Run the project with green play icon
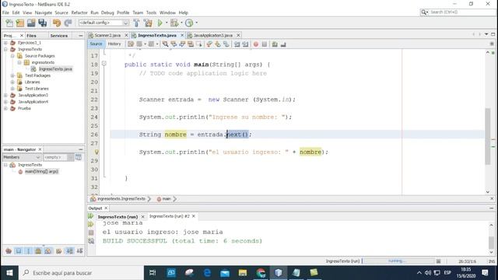The image size is (498, 280). 160,23
